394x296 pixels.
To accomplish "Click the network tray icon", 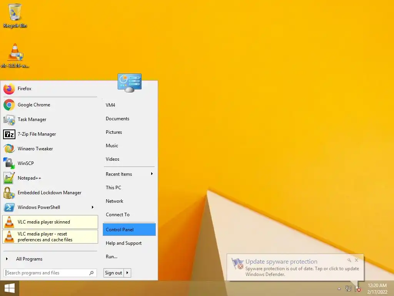I will (348, 288).
